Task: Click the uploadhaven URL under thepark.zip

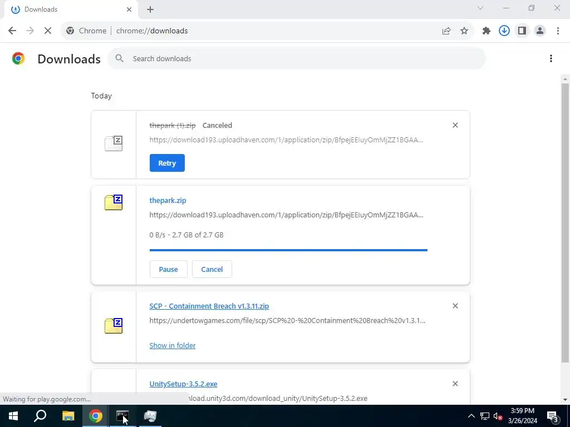Action: [286, 215]
